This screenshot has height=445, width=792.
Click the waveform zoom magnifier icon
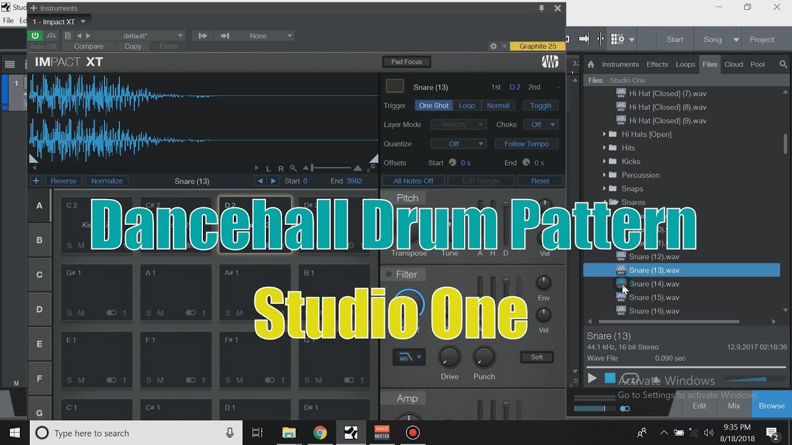coord(293,168)
